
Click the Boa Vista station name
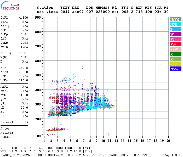coord(47,12)
